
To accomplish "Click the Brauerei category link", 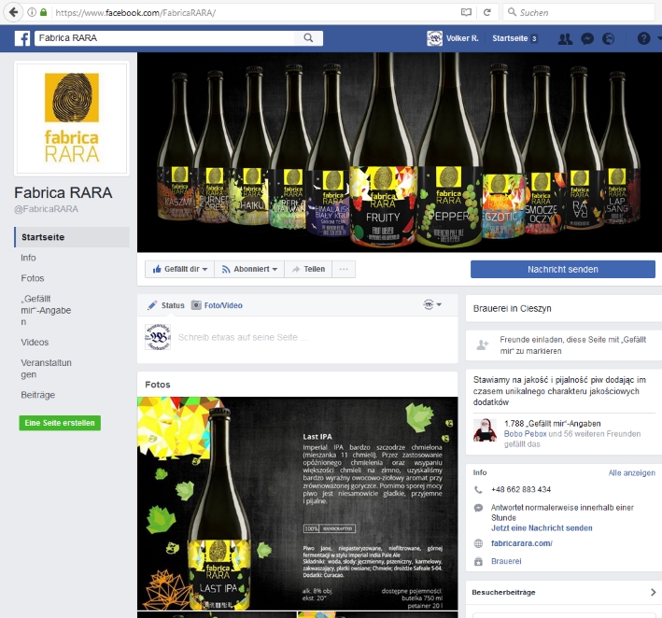I will coord(506,561).
